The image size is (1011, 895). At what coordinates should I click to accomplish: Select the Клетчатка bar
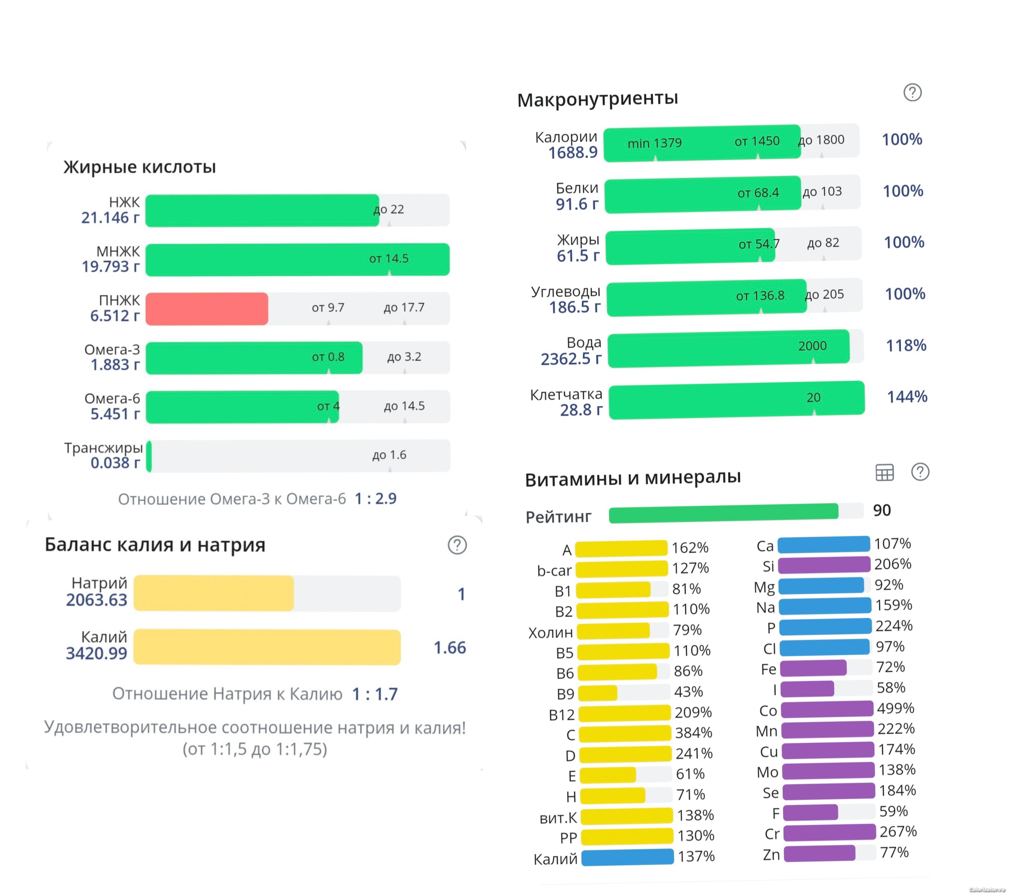(736, 399)
